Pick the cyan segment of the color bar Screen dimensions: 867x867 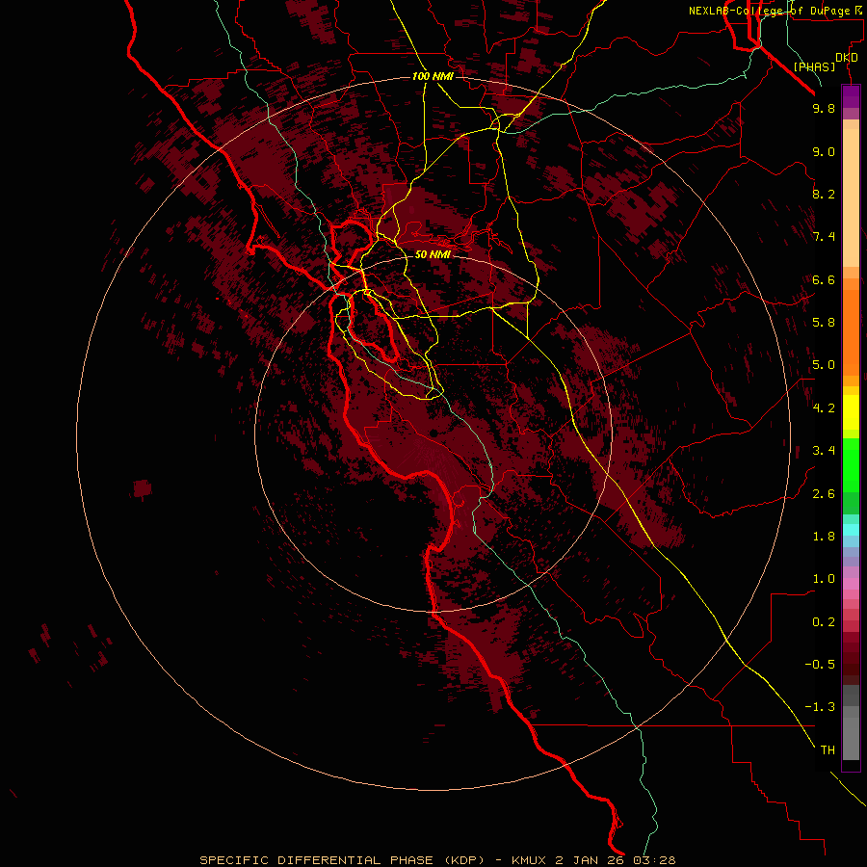click(851, 530)
